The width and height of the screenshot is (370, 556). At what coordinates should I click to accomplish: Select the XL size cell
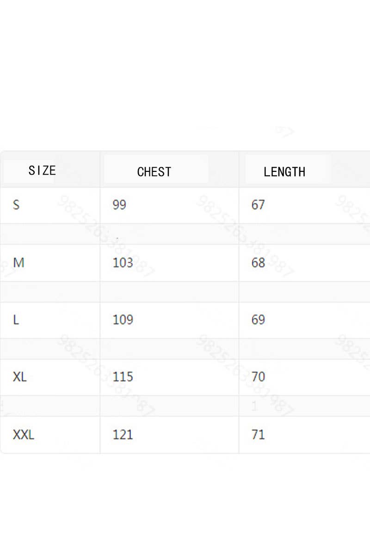click(20, 377)
